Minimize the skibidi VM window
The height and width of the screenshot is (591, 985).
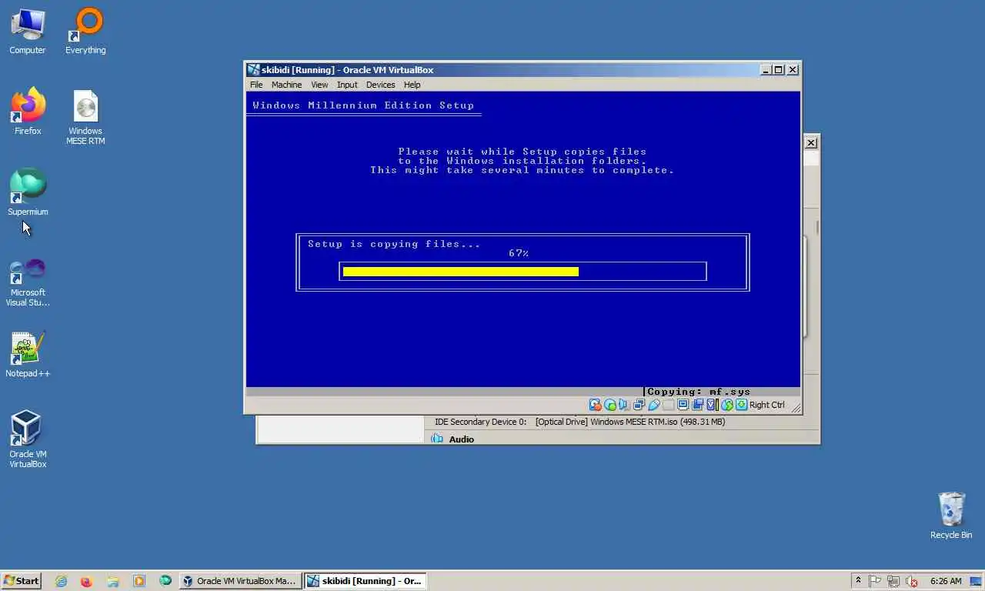tap(766, 69)
